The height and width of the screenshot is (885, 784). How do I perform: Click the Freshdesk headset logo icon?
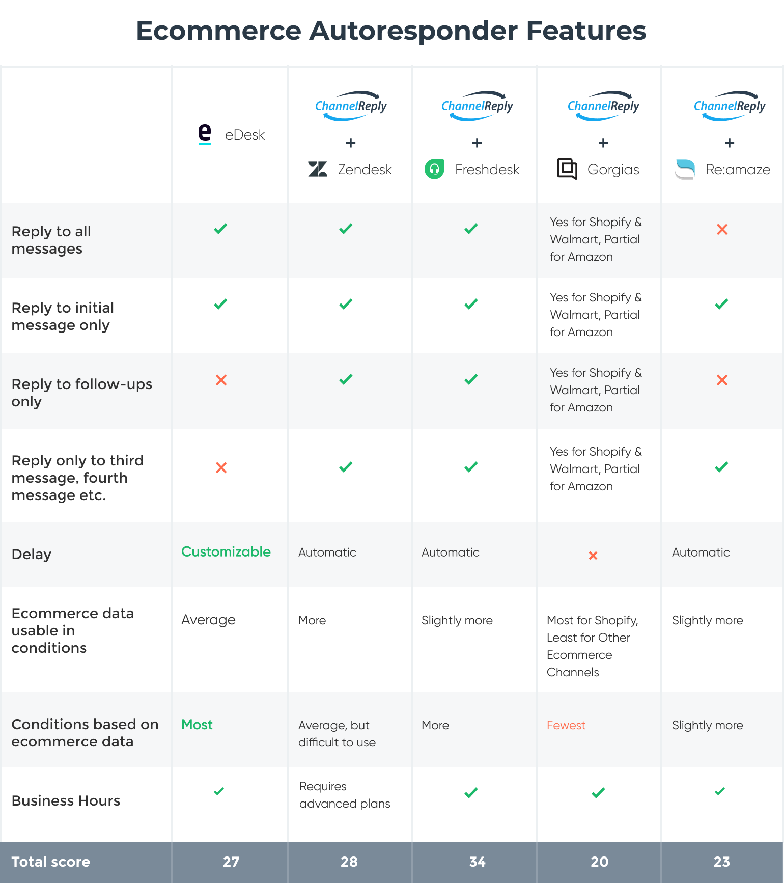click(435, 169)
